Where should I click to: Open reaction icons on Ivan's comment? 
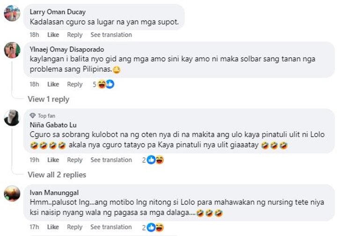click(x=155, y=228)
